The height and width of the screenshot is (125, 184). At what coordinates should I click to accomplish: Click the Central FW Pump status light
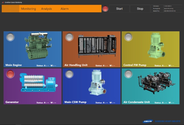[x=128, y=37]
